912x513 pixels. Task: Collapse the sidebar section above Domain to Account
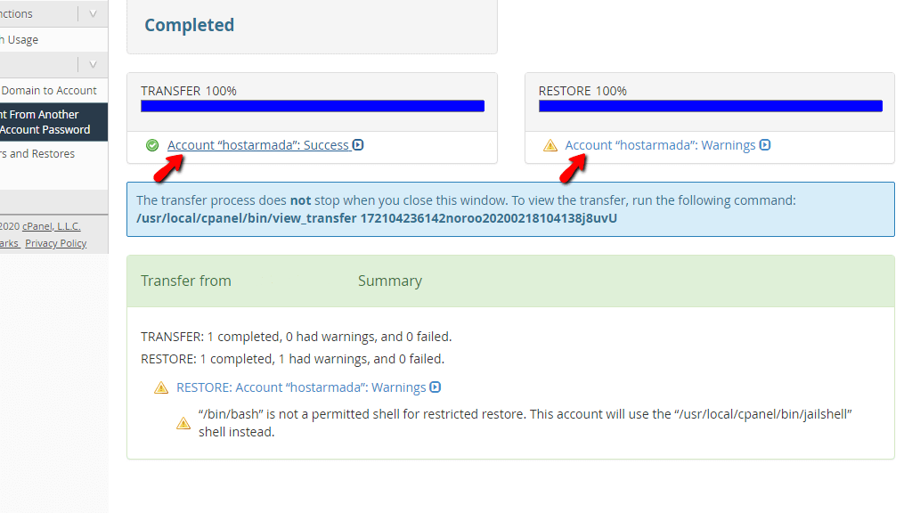[93, 64]
